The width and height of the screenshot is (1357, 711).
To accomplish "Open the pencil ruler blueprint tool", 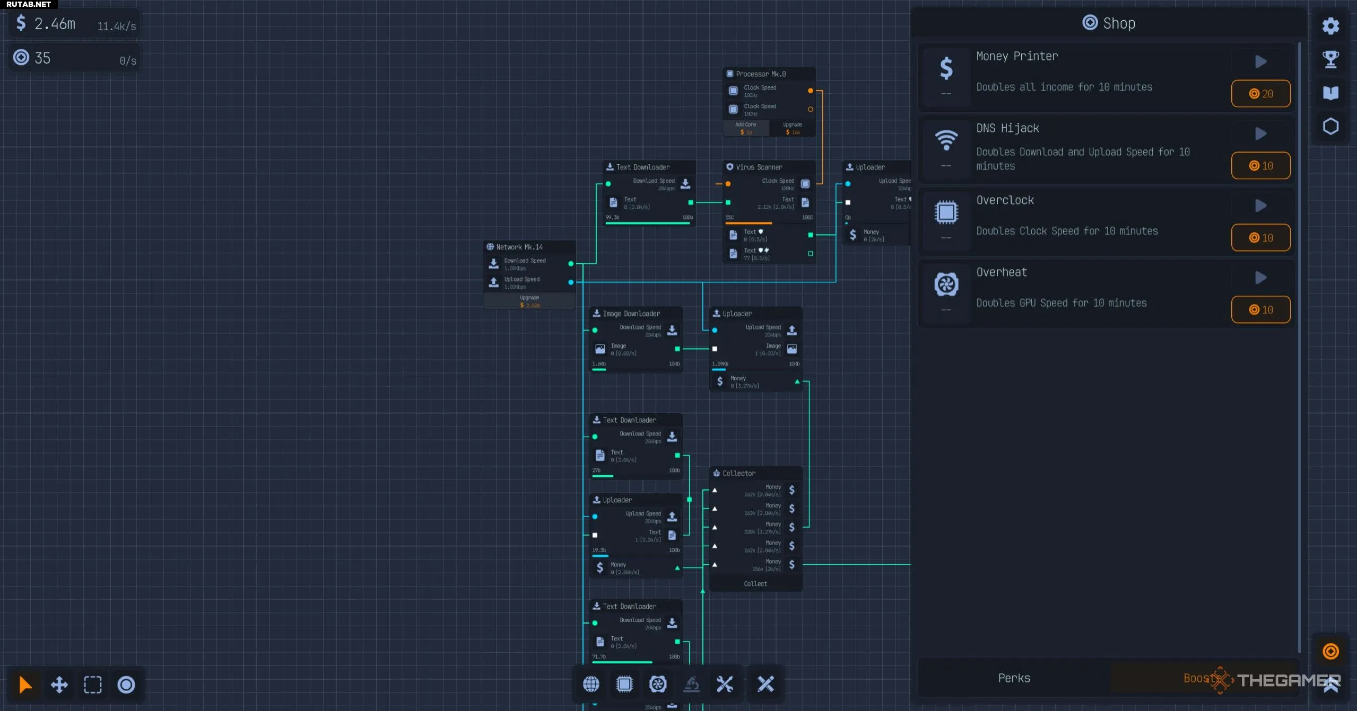I will 766,684.
